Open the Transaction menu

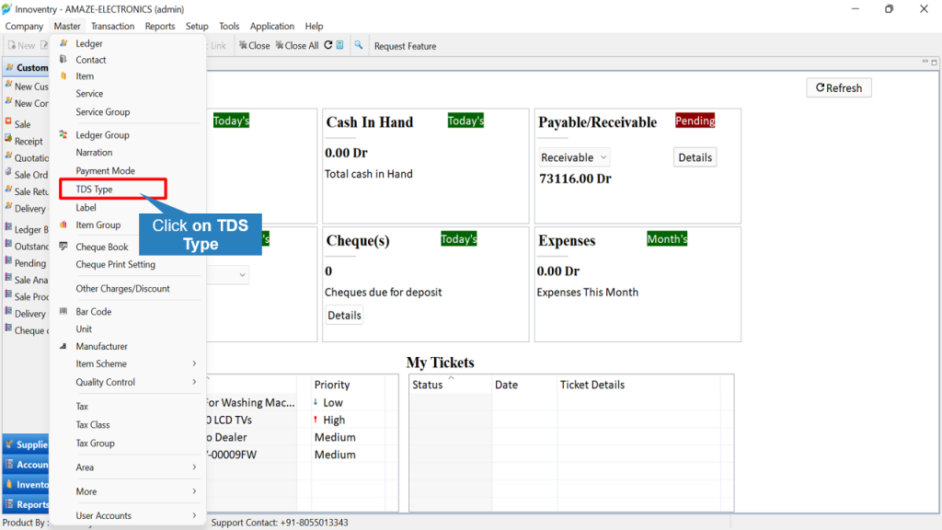coord(112,26)
